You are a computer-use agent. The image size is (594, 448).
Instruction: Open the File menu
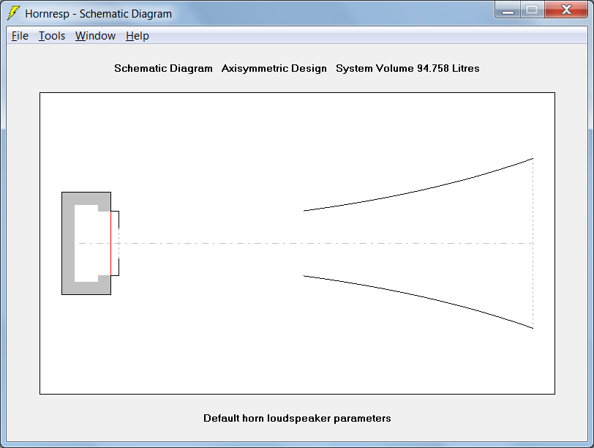coord(20,36)
